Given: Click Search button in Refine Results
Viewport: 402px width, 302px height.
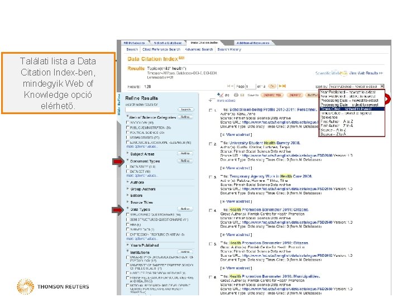Looking at the screenshot, I should pyautogui.click(x=186, y=110).
